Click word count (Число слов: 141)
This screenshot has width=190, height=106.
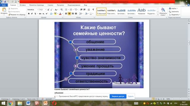click(x=33, y=99)
